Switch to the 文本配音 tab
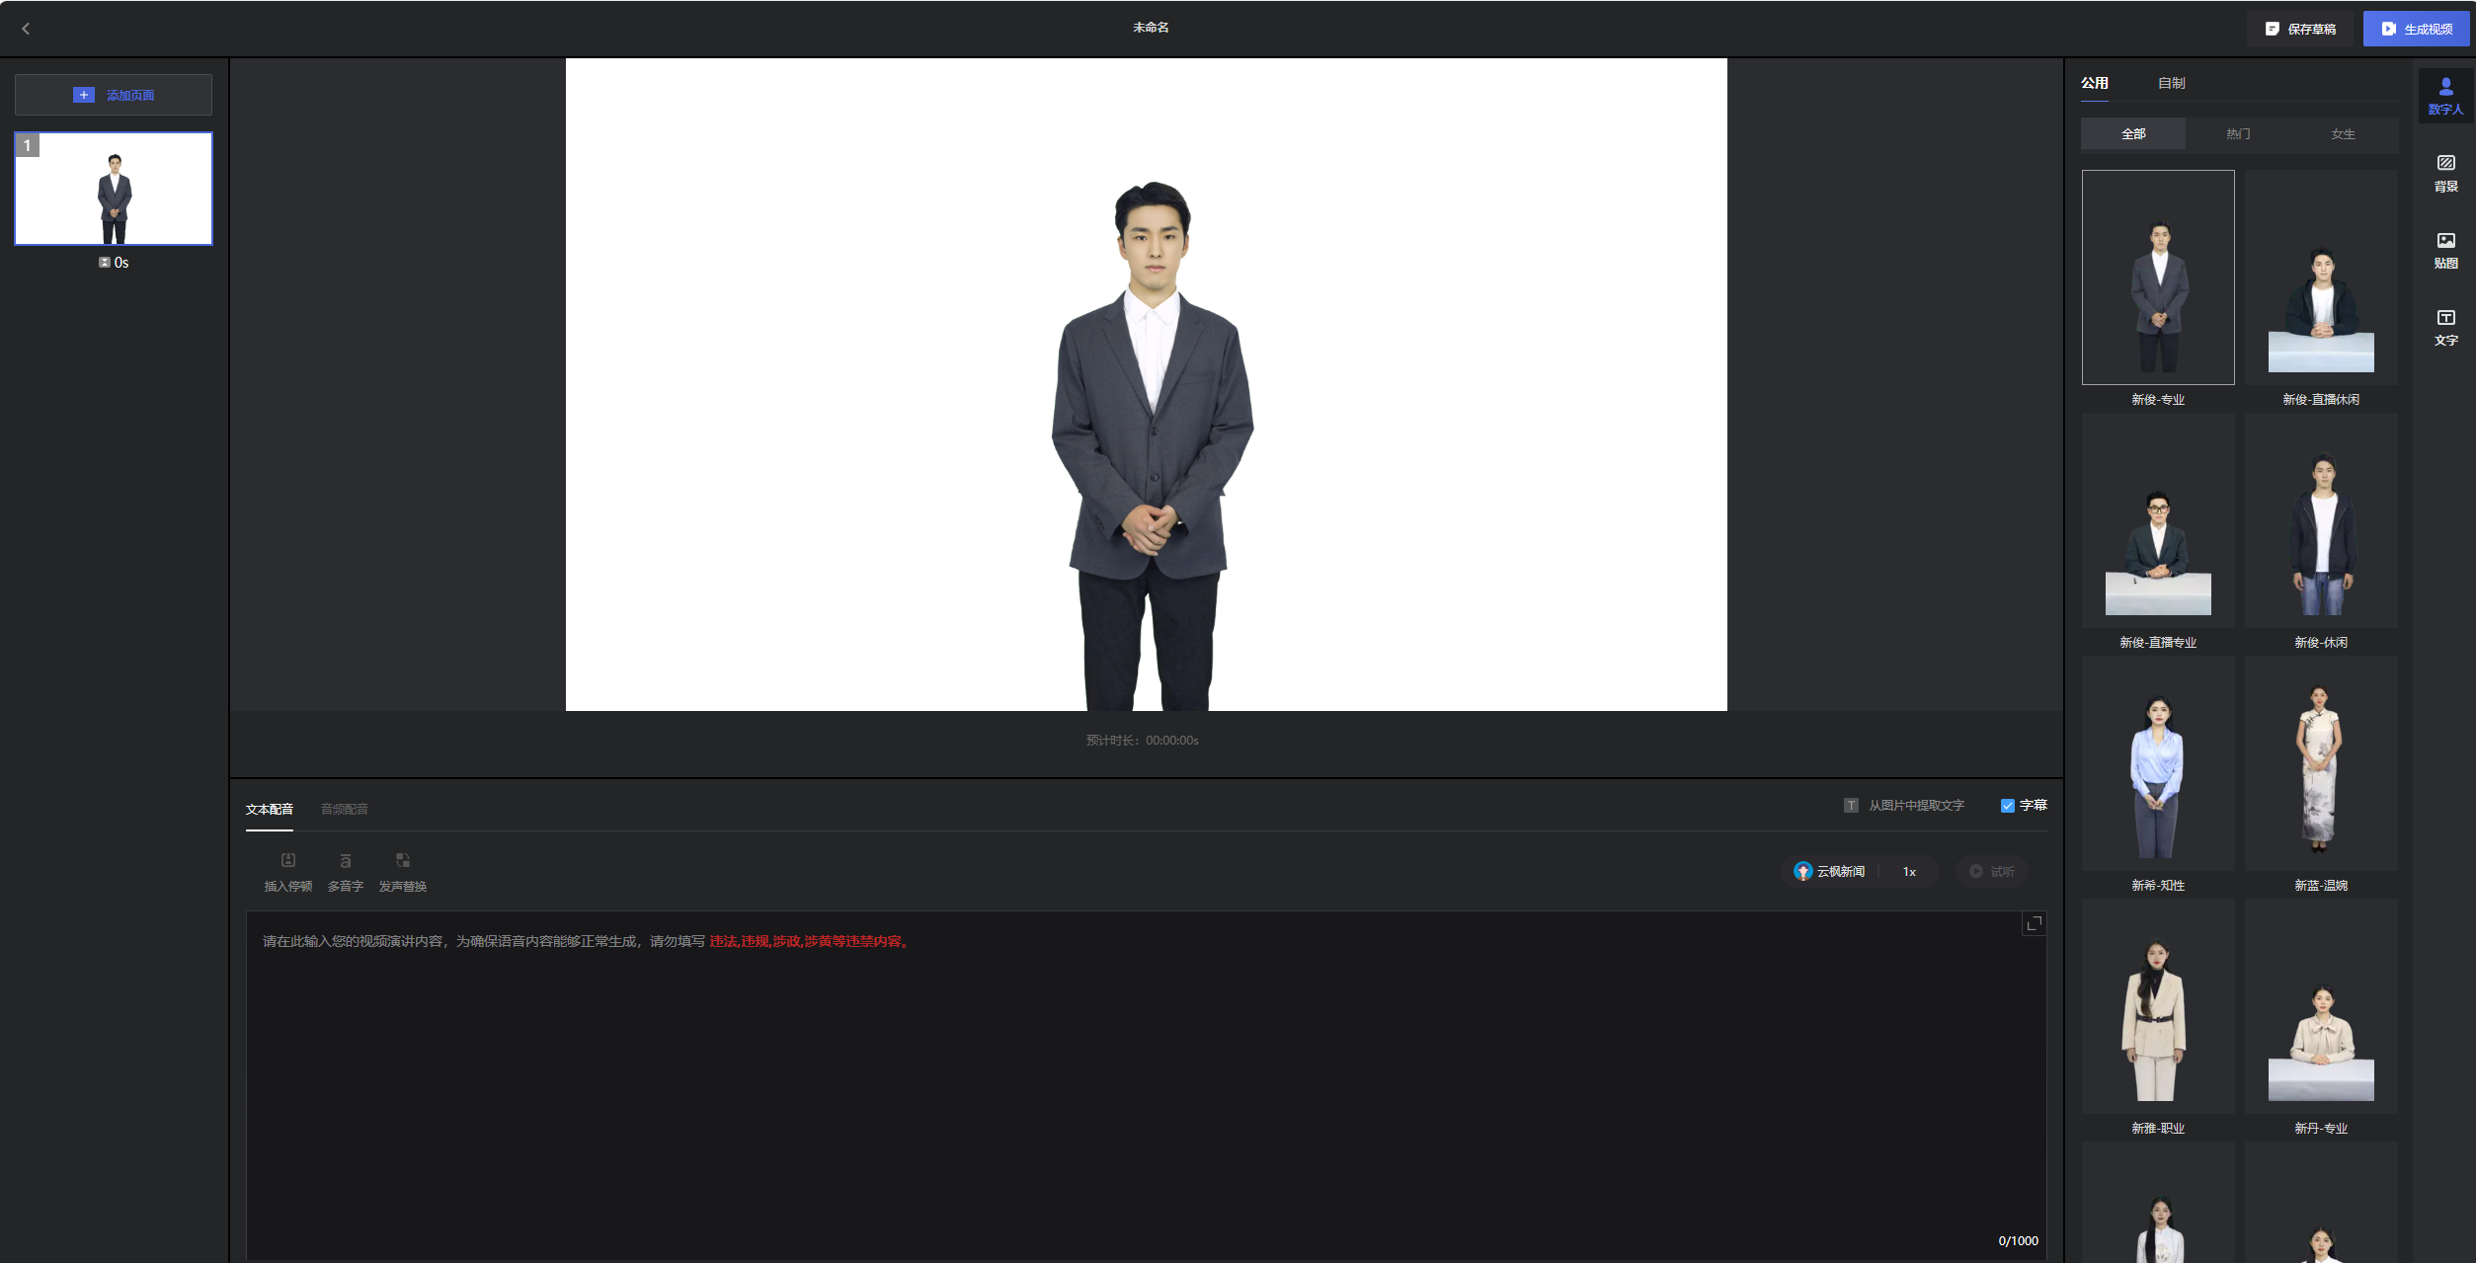This screenshot has height=1263, width=2476. (x=269, y=809)
